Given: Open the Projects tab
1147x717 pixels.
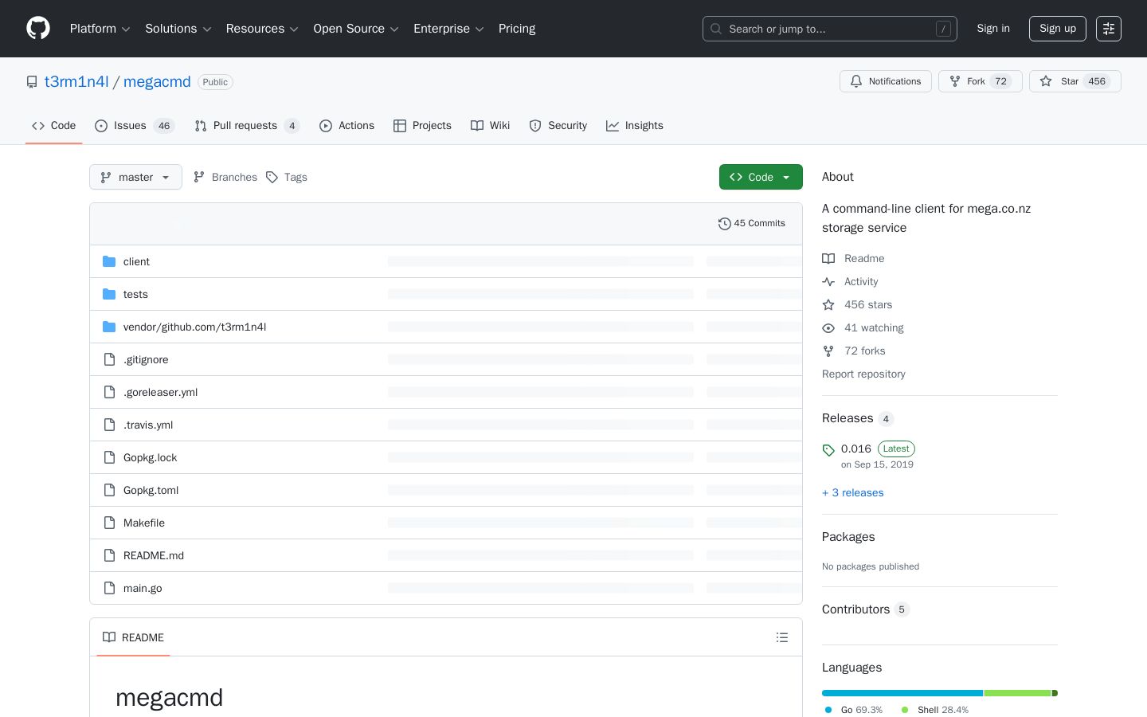Looking at the screenshot, I should [x=422, y=126].
